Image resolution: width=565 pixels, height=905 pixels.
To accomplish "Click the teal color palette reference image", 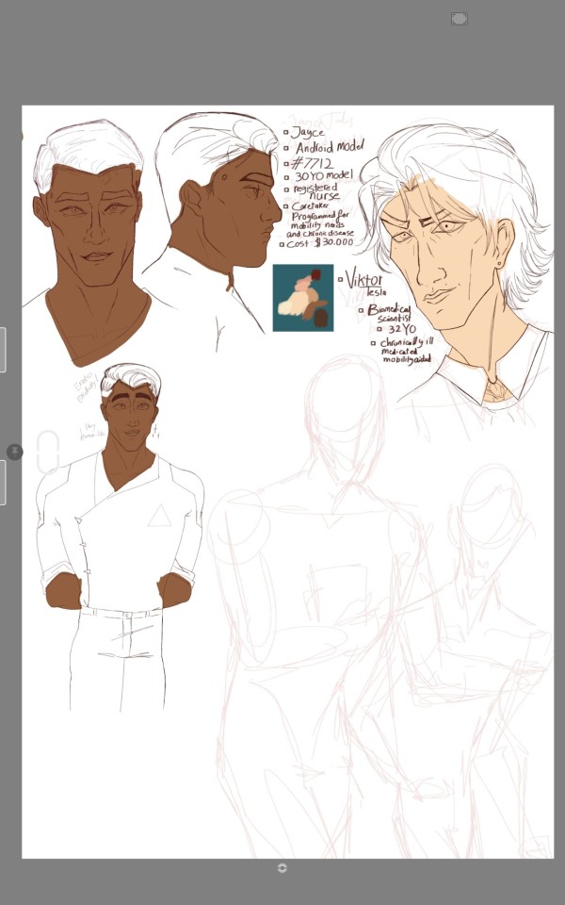I will pyautogui.click(x=303, y=298).
